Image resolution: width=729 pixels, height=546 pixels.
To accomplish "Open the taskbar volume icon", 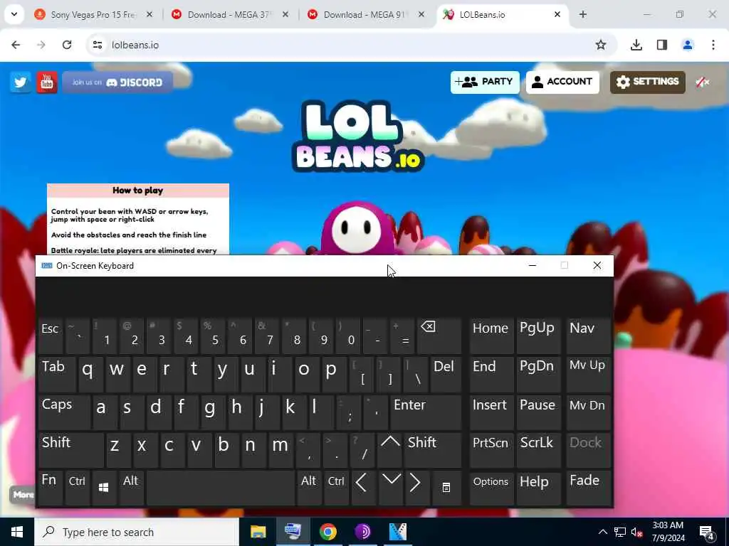I will (x=636, y=532).
